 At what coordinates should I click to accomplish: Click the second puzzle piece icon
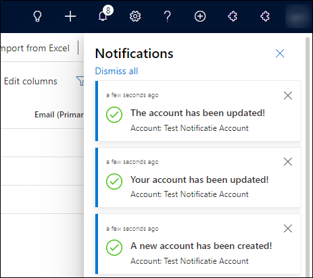pos(265,16)
